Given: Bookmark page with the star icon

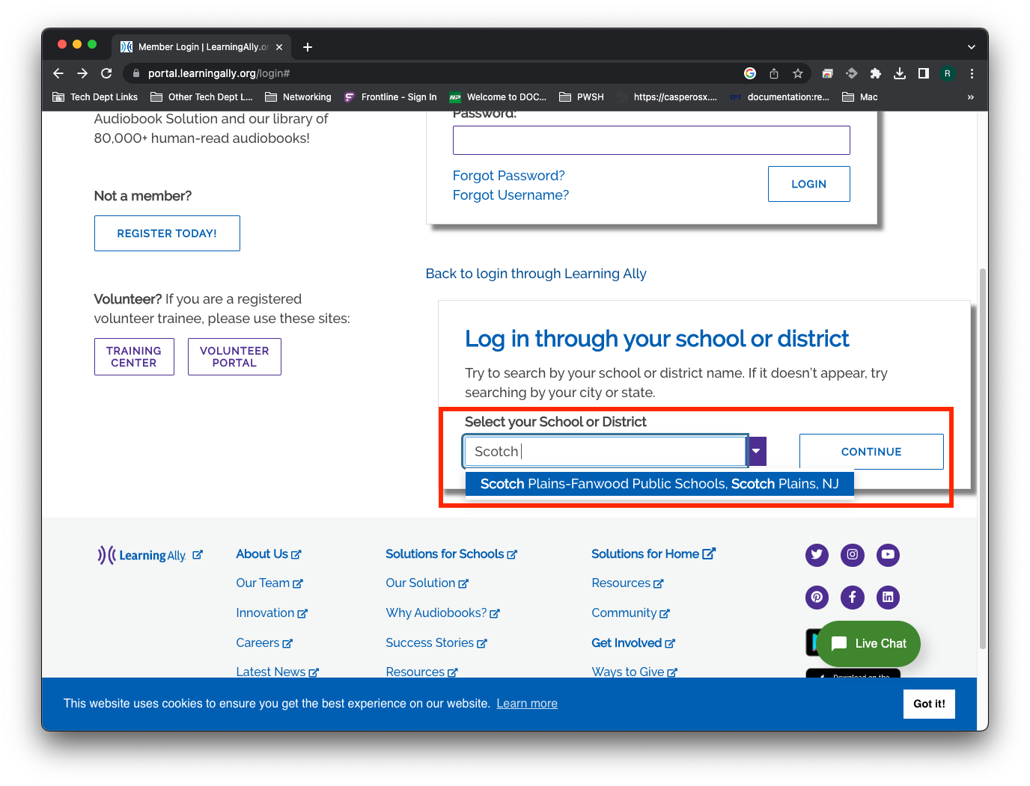Looking at the screenshot, I should (798, 73).
